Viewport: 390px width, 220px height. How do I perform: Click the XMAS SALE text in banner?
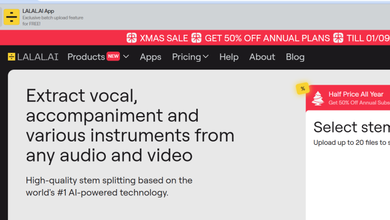tap(164, 38)
